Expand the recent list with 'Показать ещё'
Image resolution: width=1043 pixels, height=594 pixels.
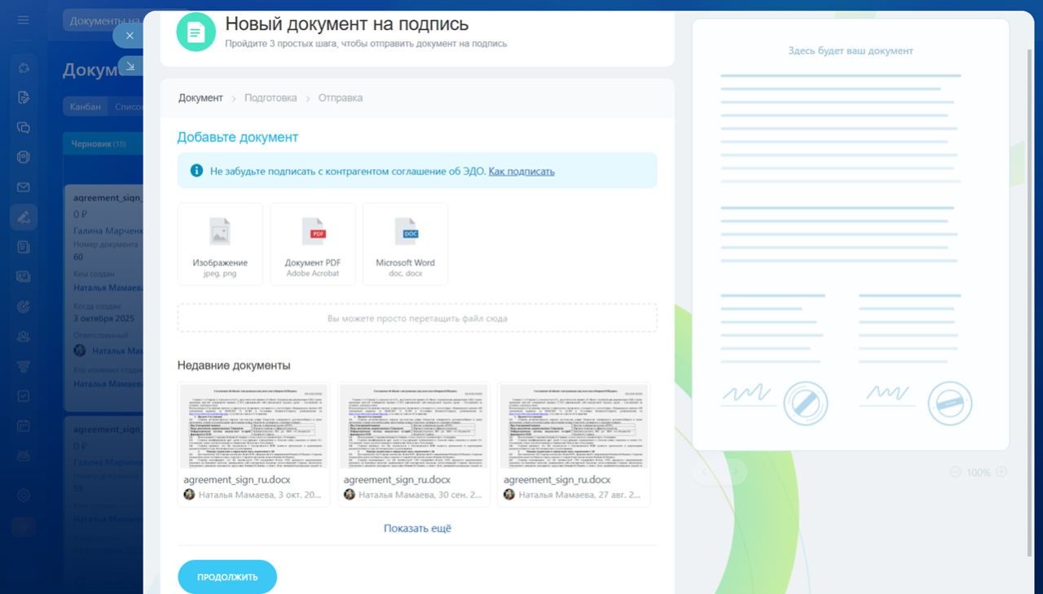(417, 528)
